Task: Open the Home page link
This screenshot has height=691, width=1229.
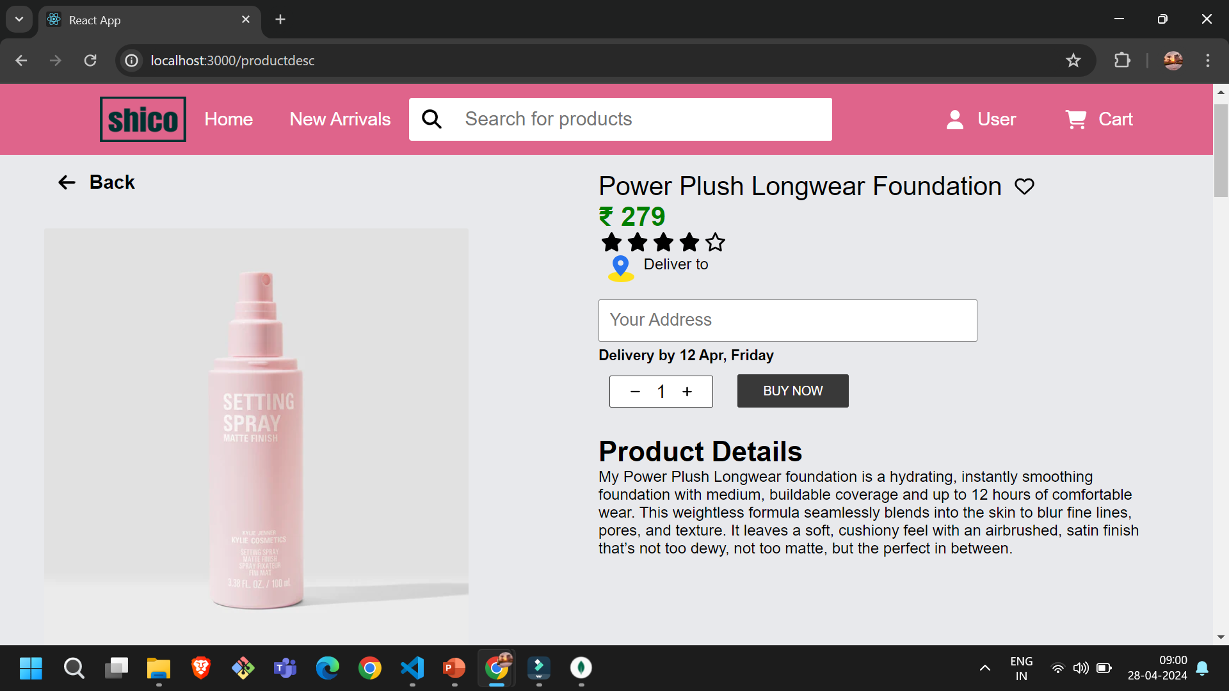Action: click(x=229, y=119)
